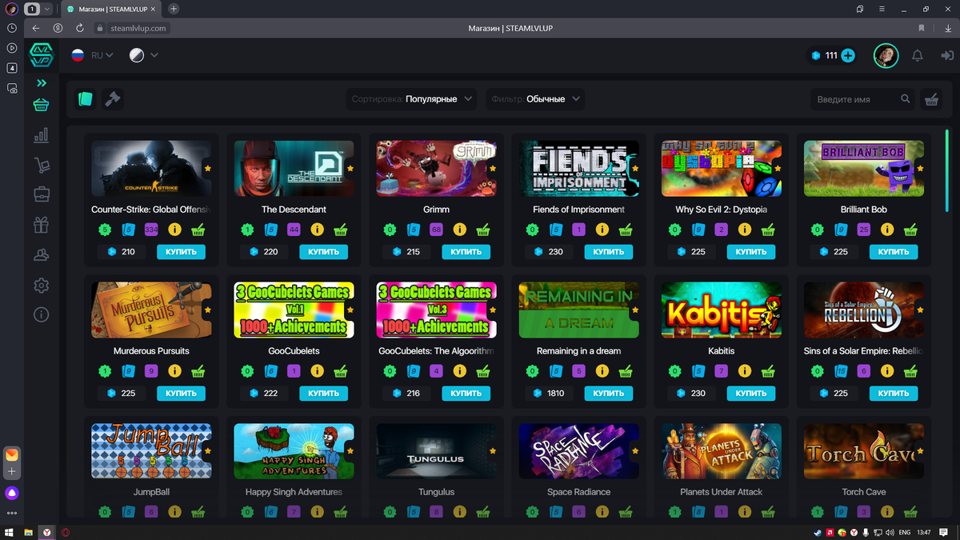Open the theme selector dropdown

(144, 55)
